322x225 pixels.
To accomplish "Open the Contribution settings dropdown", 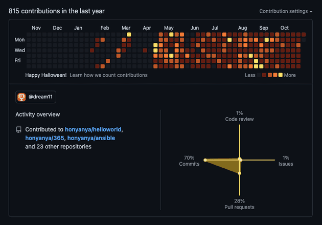I will point(286,11).
